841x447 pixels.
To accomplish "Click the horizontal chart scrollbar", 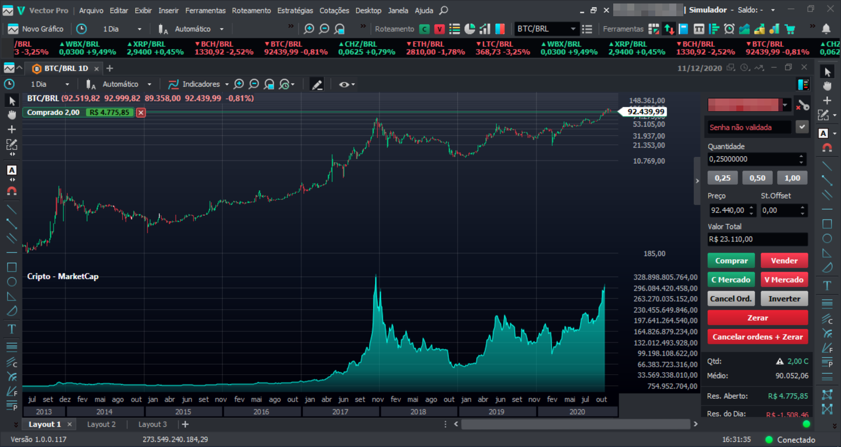I will point(575,424).
